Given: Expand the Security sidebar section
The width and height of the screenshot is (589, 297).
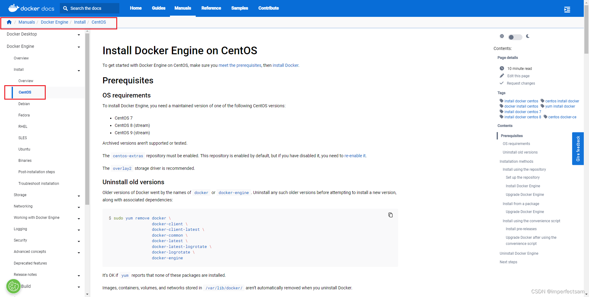Looking at the screenshot, I should [x=79, y=242].
